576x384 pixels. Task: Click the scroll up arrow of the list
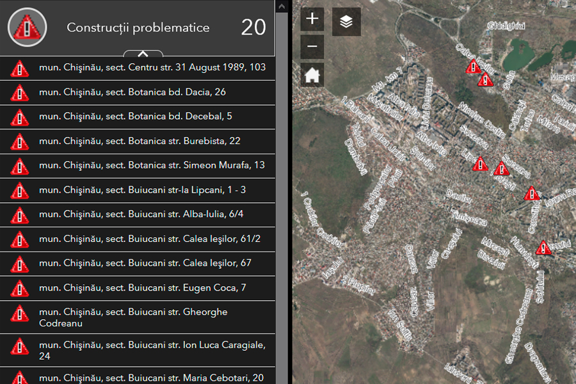coord(282,6)
